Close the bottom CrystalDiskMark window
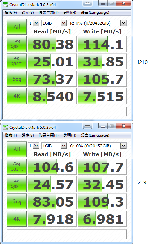Image resolution: width=155 pixels, height=248 pixels. coord(124,126)
